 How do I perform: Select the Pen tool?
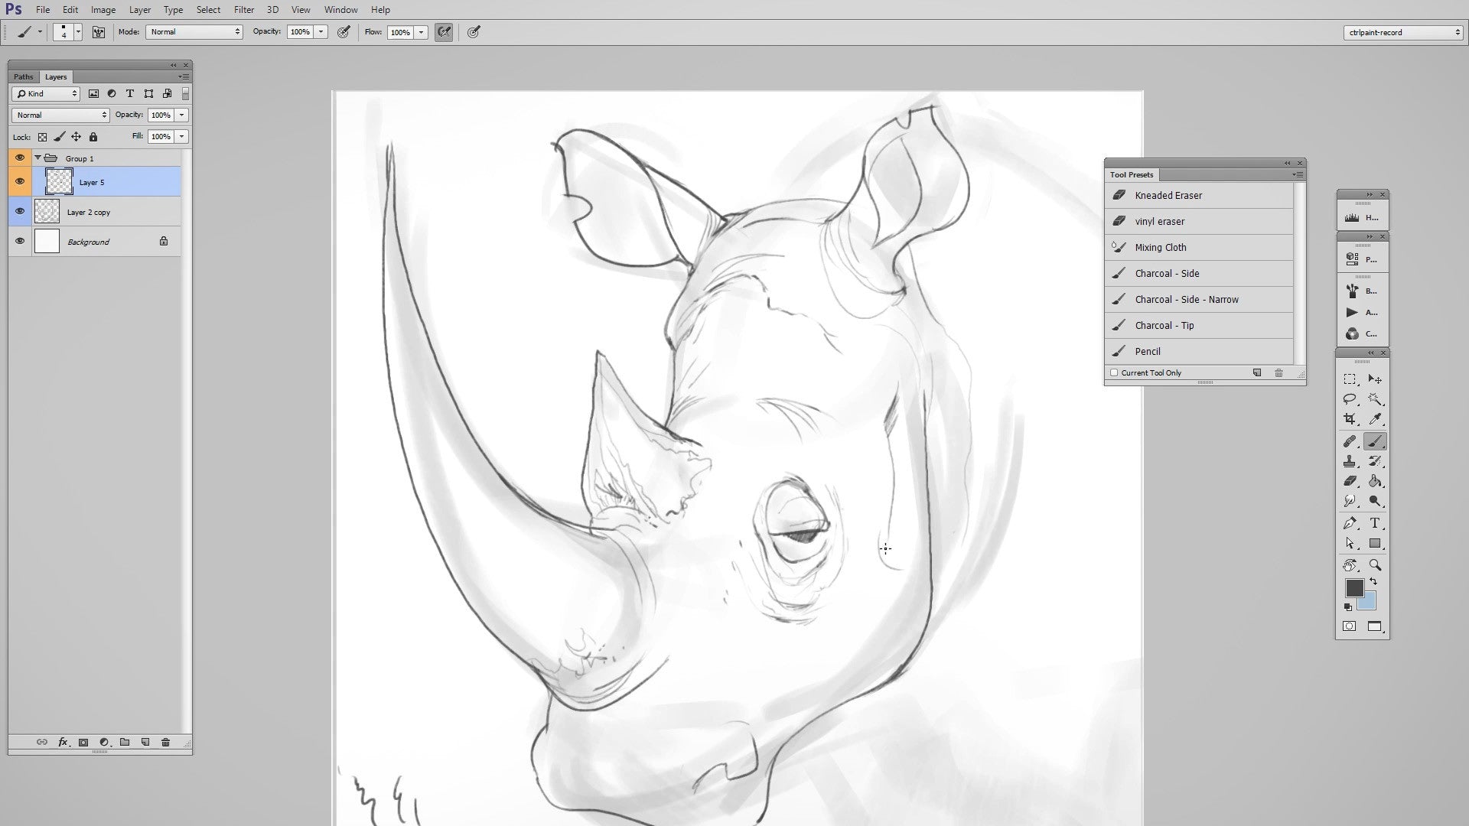click(1351, 523)
